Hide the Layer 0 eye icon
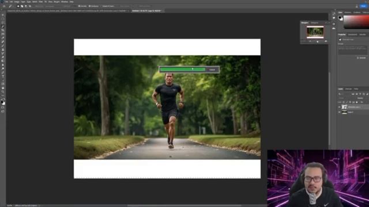 [340, 112]
